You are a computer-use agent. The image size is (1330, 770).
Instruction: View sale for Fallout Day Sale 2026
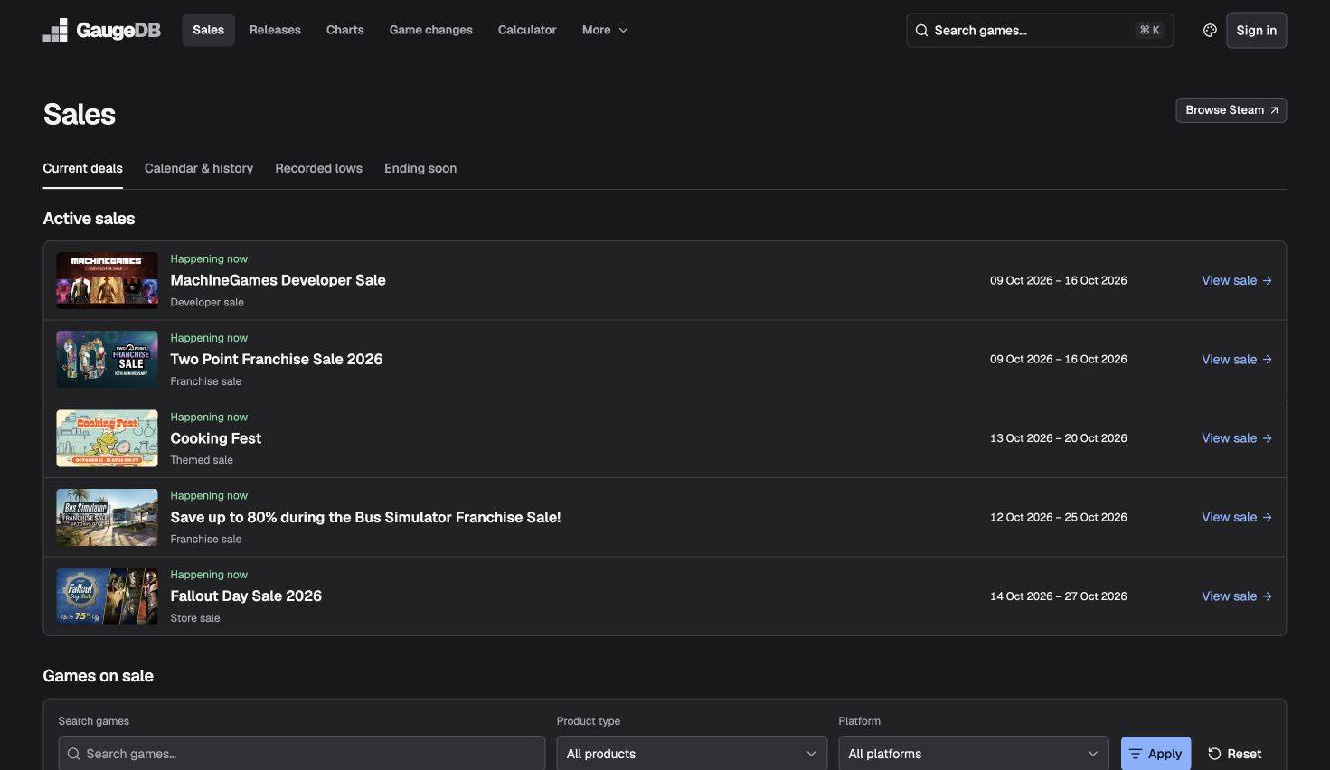(x=1237, y=596)
